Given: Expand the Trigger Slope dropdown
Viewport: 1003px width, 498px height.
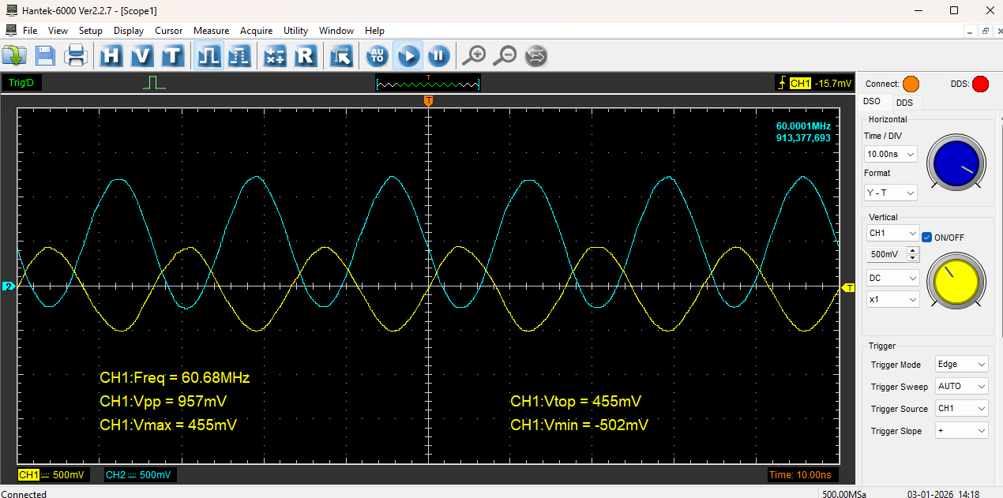Looking at the screenshot, I should pyautogui.click(x=961, y=430).
